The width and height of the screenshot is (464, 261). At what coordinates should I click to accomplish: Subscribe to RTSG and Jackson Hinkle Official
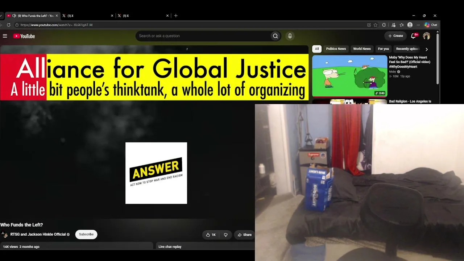click(x=86, y=235)
